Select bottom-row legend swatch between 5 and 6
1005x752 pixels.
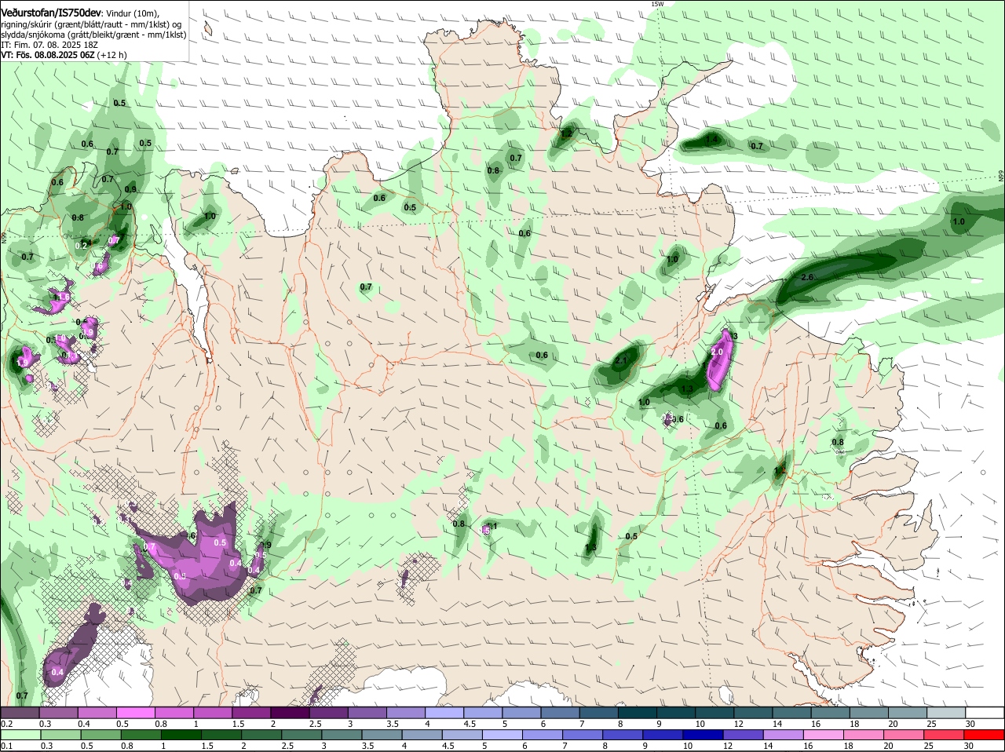[502, 735]
